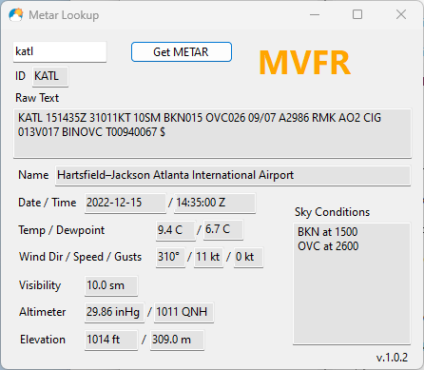The width and height of the screenshot is (424, 370).
Task: Click the Temp / Dewpoint label
Action: [x=62, y=230]
